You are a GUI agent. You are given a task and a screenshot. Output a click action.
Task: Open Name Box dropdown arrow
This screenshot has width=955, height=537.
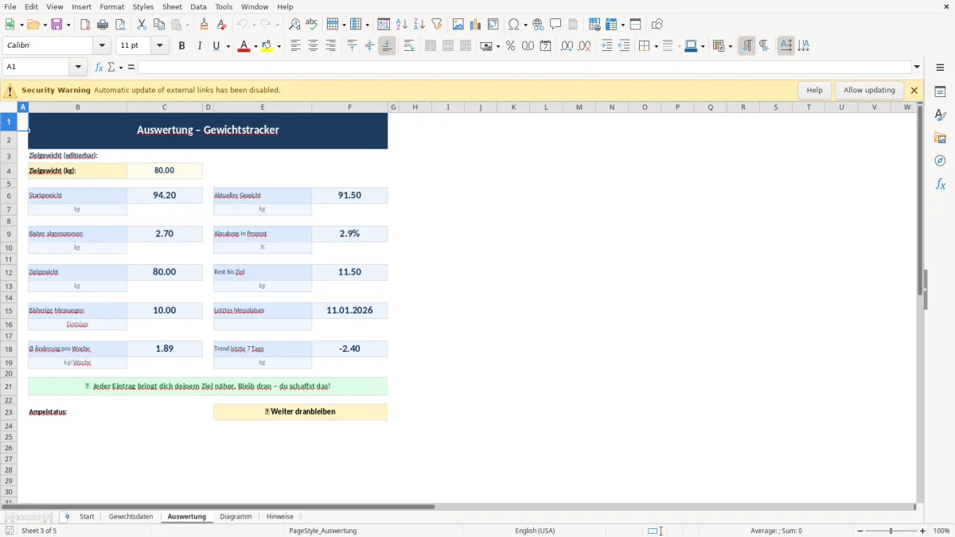(78, 67)
